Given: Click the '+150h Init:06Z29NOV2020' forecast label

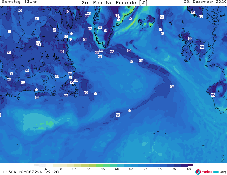Looking at the screenshot, I should click(x=31, y=172).
